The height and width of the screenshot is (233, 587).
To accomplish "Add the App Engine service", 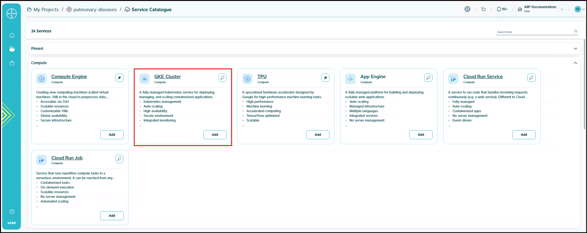I will coord(421,135).
